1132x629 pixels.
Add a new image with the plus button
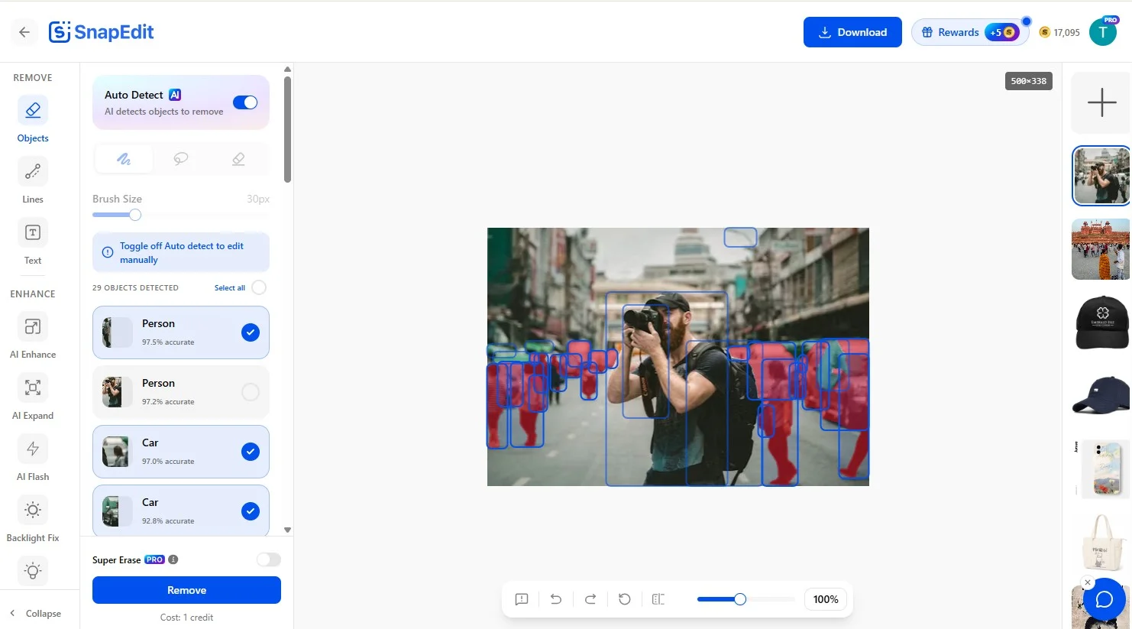tap(1101, 102)
